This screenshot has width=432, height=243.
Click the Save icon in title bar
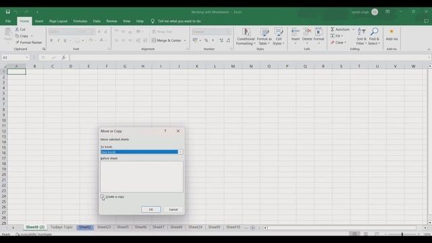click(7, 12)
